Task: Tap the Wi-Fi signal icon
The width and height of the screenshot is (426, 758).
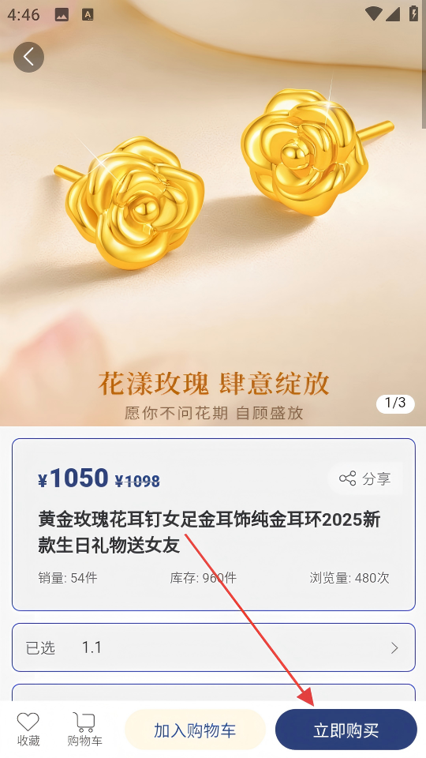Action: click(x=373, y=14)
